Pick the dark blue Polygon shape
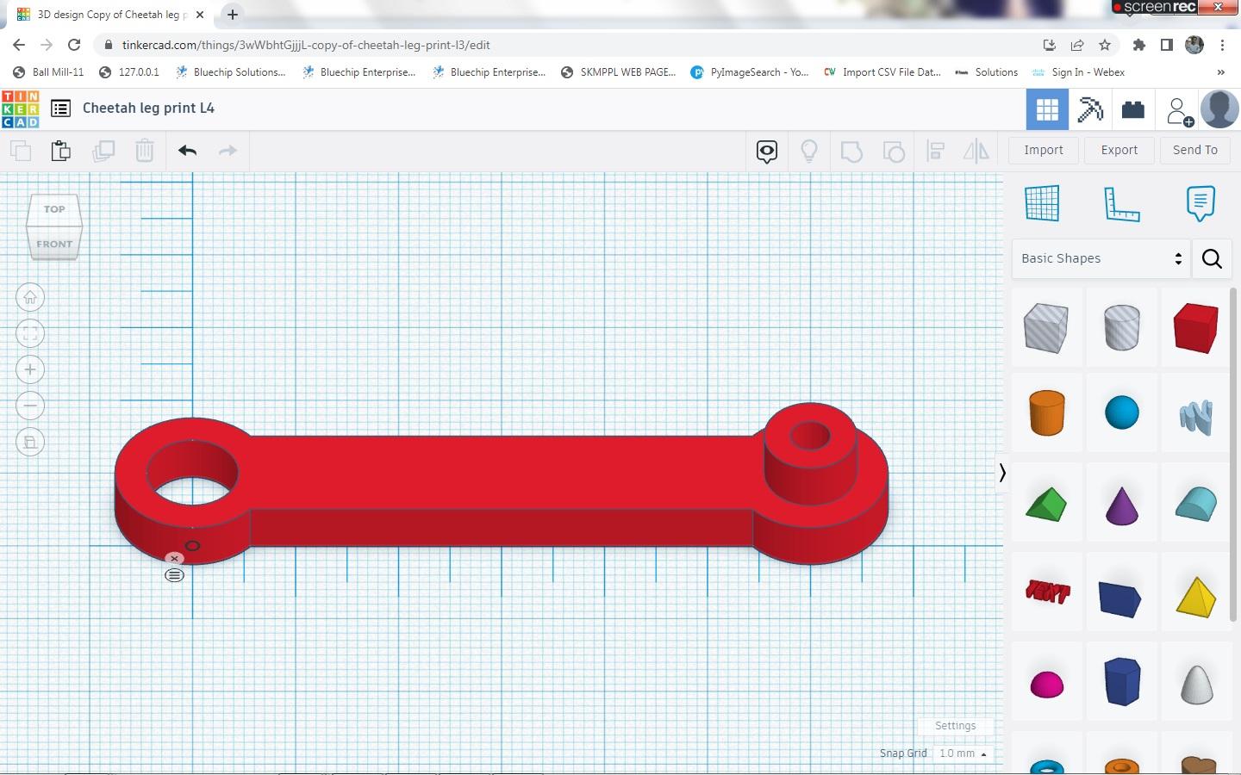This screenshot has height=775, width=1241. tap(1122, 681)
